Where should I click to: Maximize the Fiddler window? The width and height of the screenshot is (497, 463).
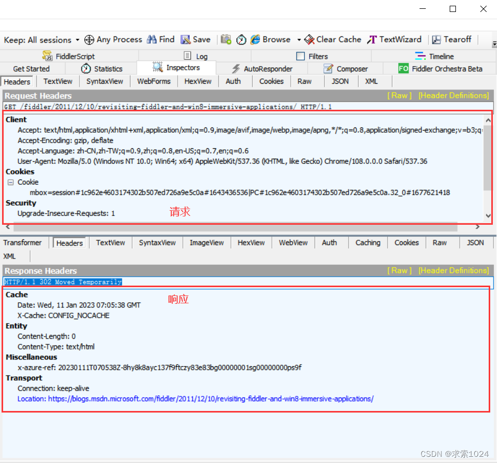(453, 9)
